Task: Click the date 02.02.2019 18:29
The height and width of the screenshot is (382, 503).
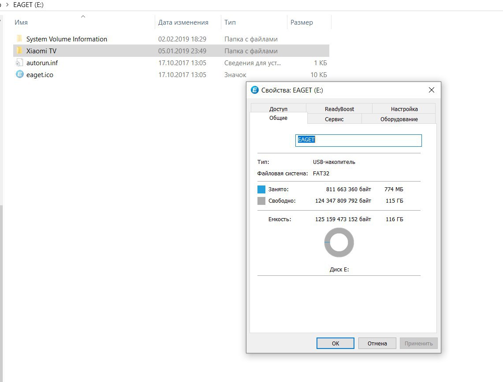Action: point(182,39)
